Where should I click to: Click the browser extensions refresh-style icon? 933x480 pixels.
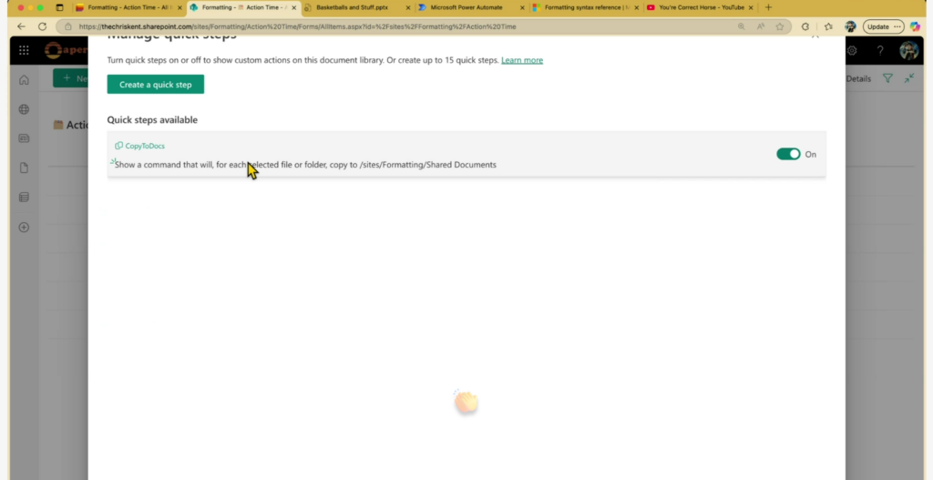point(805,26)
